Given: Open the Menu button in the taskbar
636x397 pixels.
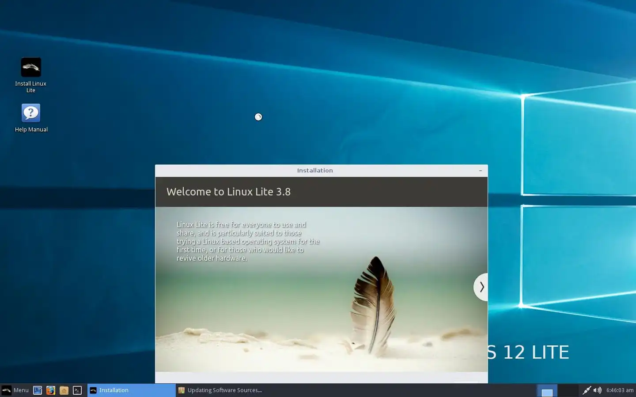Looking at the screenshot, I should pos(15,390).
